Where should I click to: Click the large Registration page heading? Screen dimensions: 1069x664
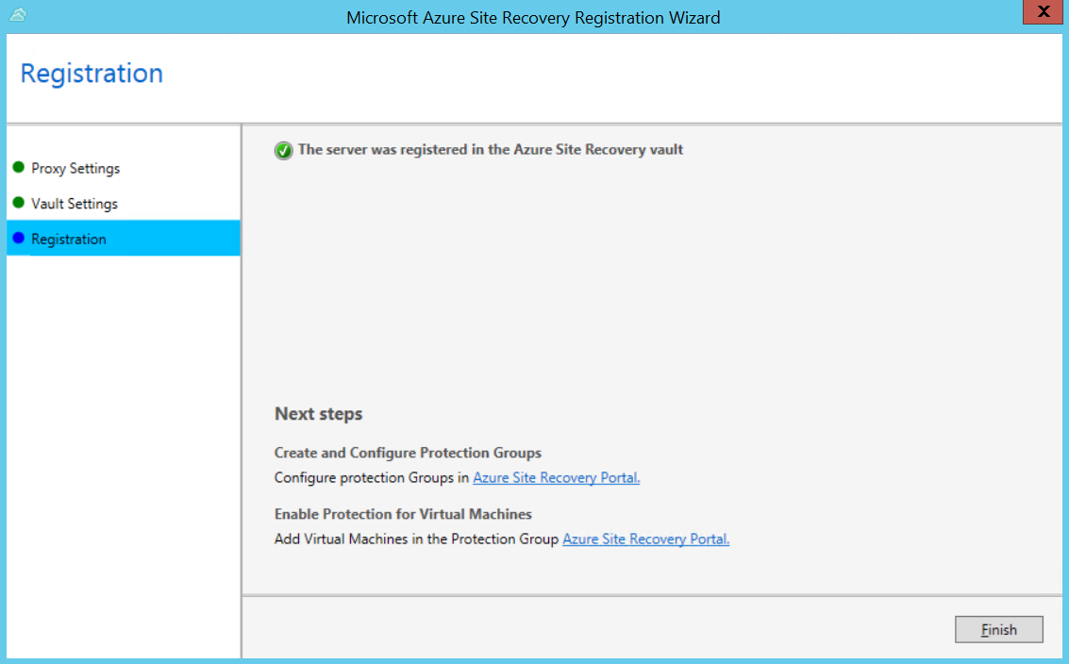point(92,74)
